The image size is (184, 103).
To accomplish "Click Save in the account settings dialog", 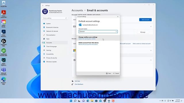I will [108, 74].
